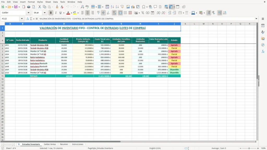The image size is (267, 150).
Task: Save the document with the Save icon
Action: pos(16,7)
